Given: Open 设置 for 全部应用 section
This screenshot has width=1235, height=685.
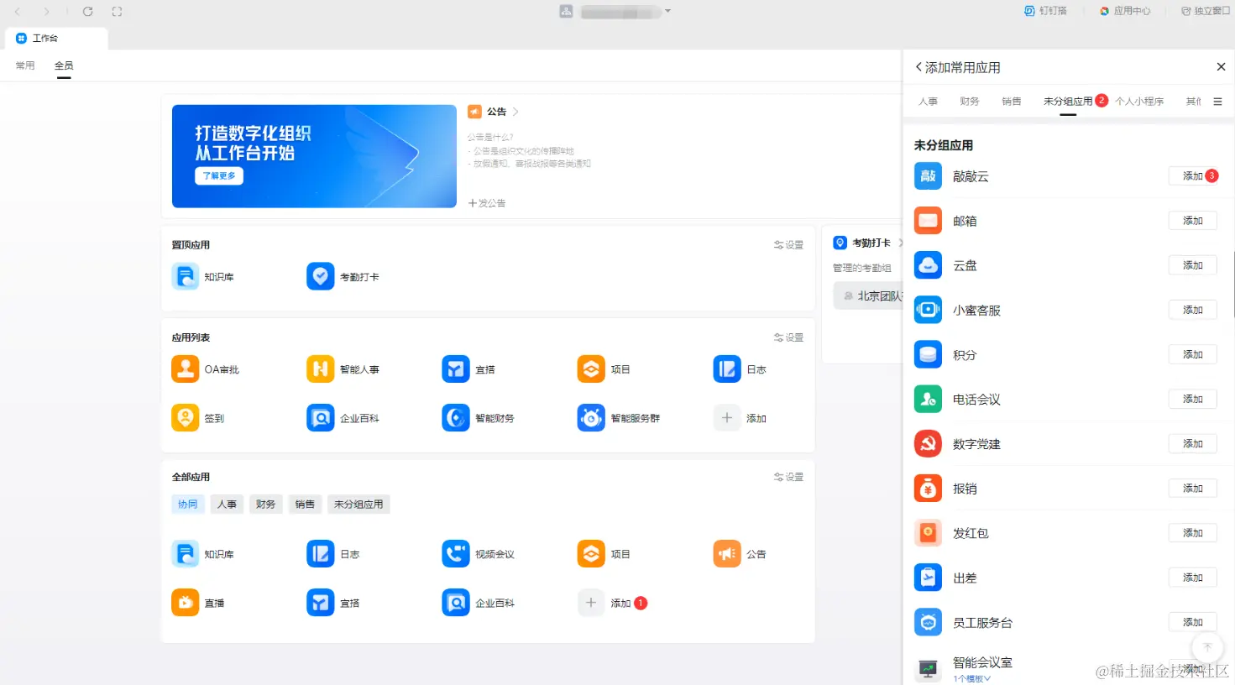Looking at the screenshot, I should click(788, 477).
